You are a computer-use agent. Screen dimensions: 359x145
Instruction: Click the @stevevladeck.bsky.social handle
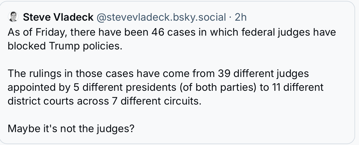(x=161, y=17)
